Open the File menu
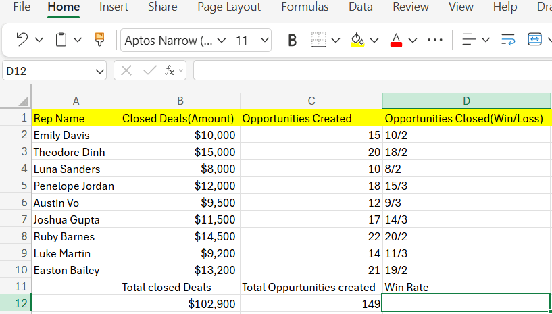This screenshot has height=314, width=552. 22,7
